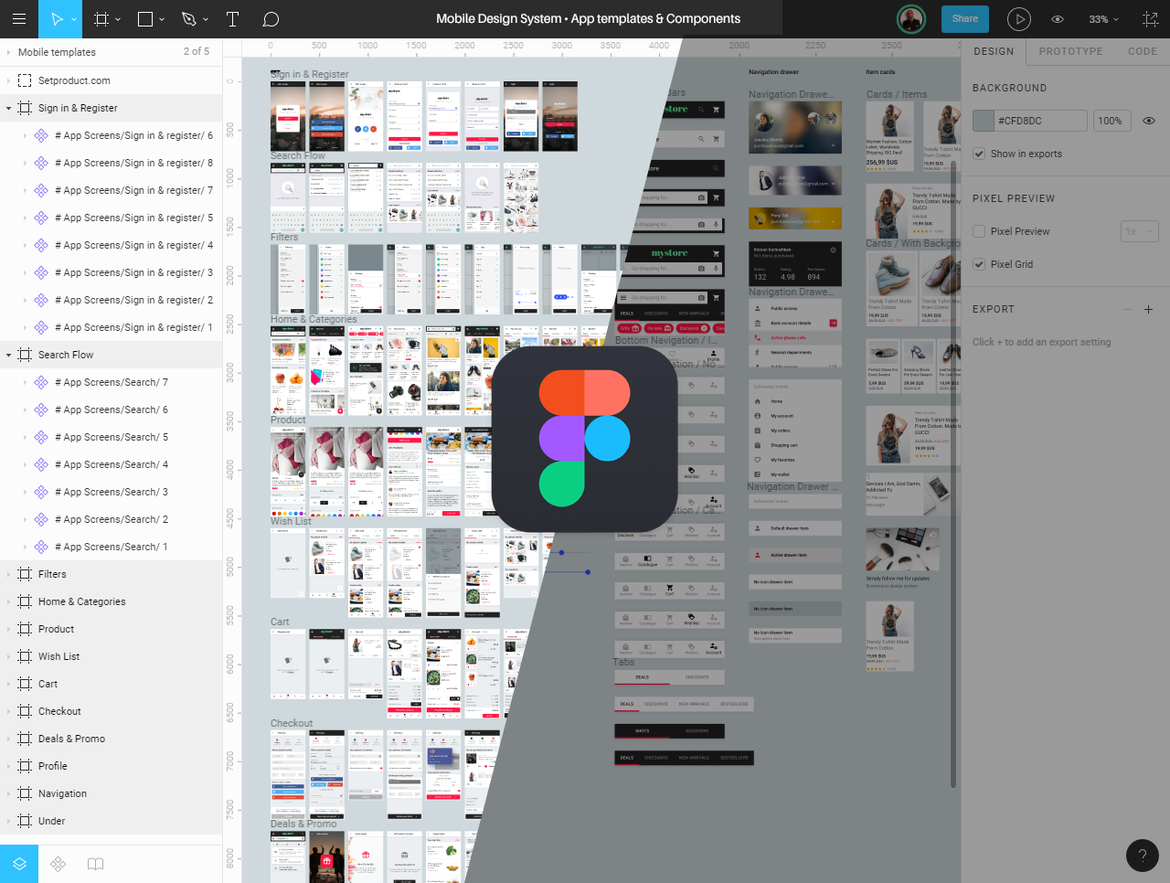Select the Pen tool
This screenshot has width=1170, height=883.
pos(189,18)
